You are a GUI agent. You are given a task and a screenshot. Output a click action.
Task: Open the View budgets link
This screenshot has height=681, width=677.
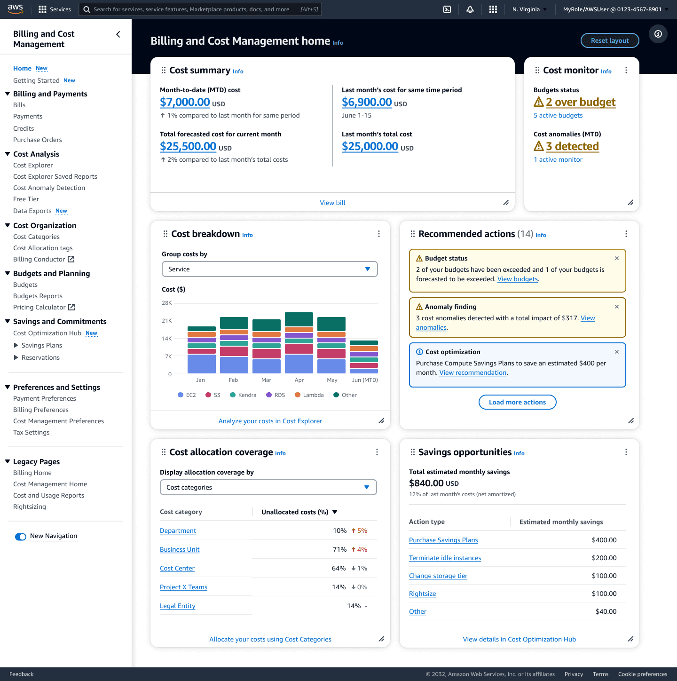click(518, 279)
